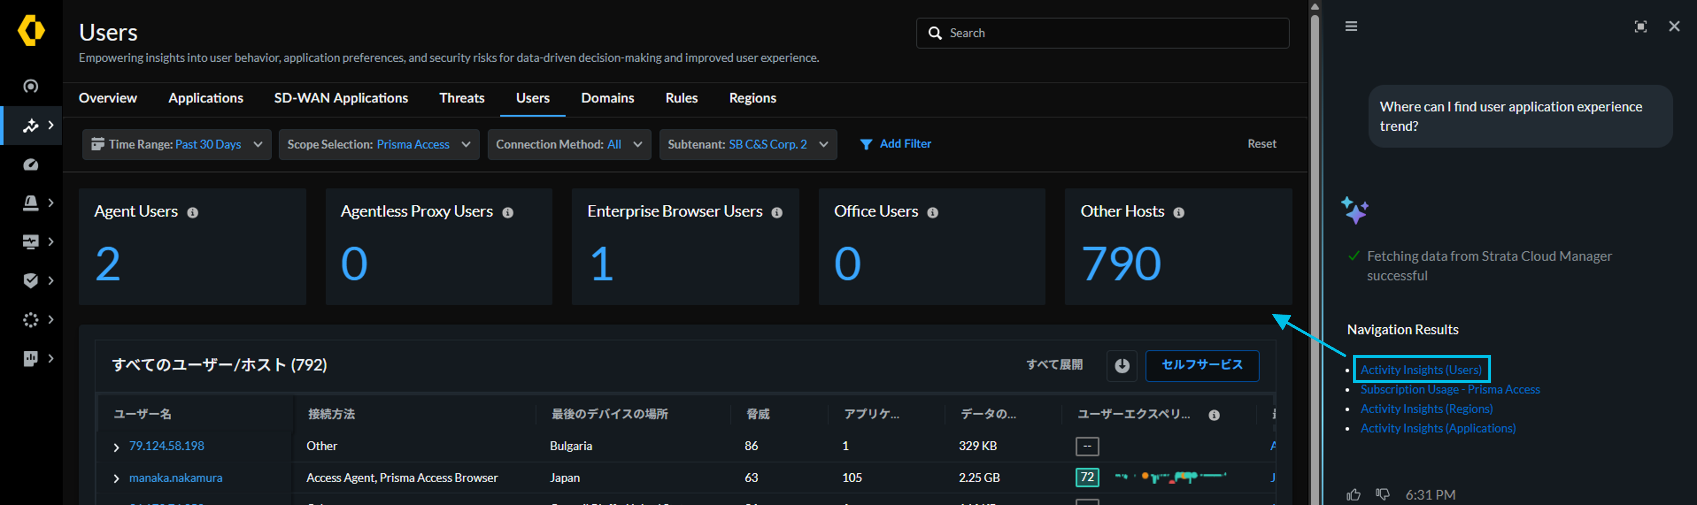This screenshot has width=1697, height=505.
Task: Click the Add Filter button
Action: tap(895, 144)
